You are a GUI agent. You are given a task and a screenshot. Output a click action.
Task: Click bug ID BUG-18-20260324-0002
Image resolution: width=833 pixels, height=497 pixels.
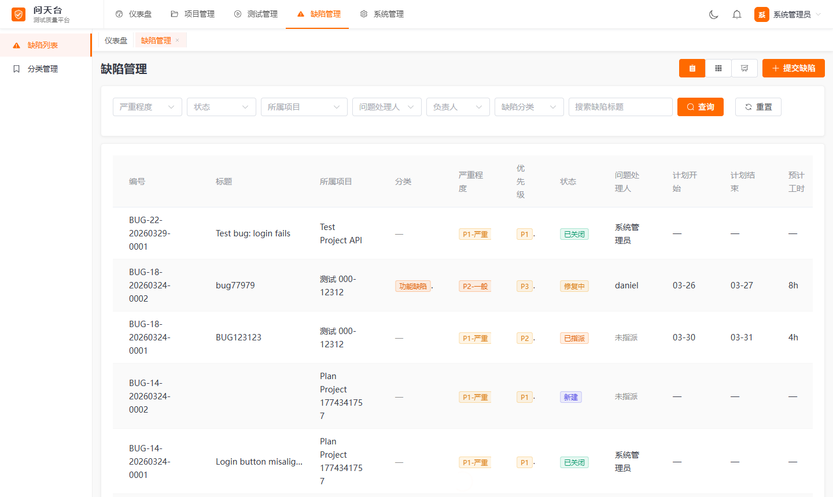tap(150, 285)
